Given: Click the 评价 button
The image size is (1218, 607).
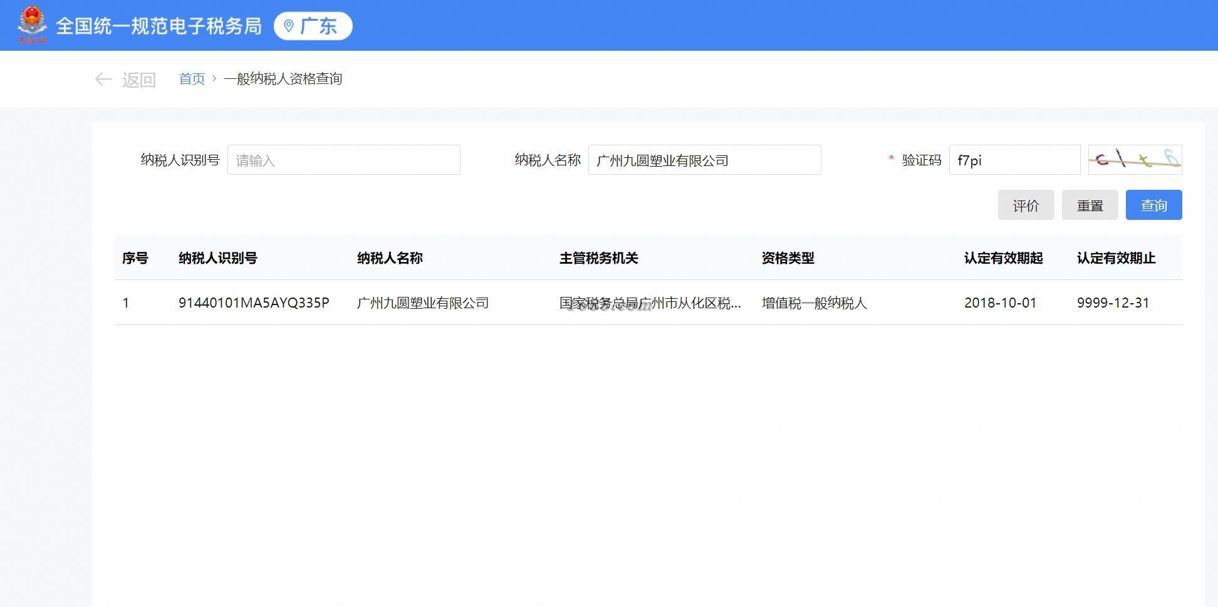Looking at the screenshot, I should (1026, 205).
